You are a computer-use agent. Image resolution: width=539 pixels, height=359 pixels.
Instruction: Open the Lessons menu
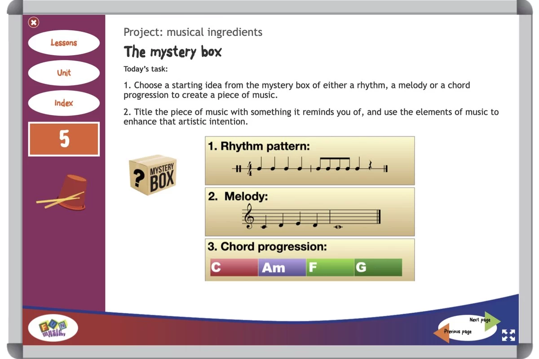[x=64, y=43]
